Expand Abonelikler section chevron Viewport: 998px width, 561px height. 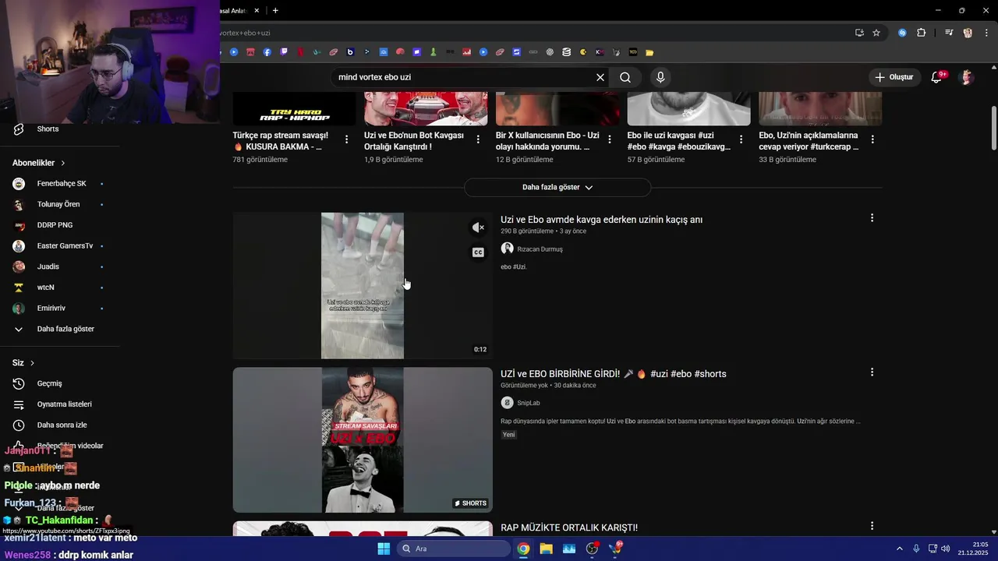[63, 163]
